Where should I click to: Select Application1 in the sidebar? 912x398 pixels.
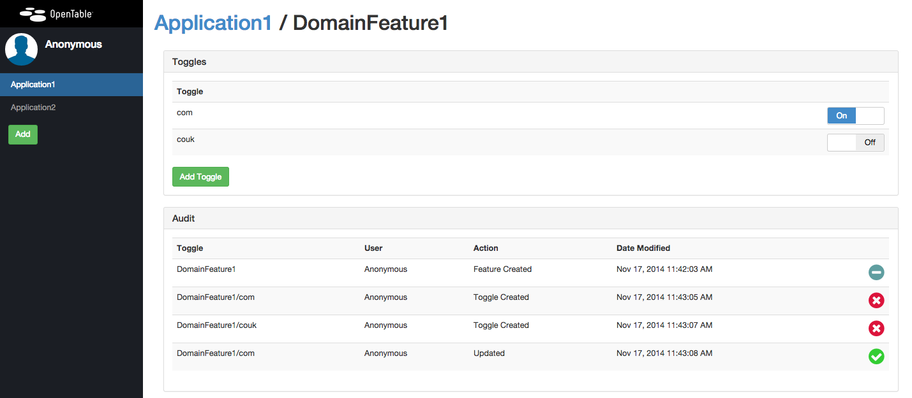coord(33,85)
